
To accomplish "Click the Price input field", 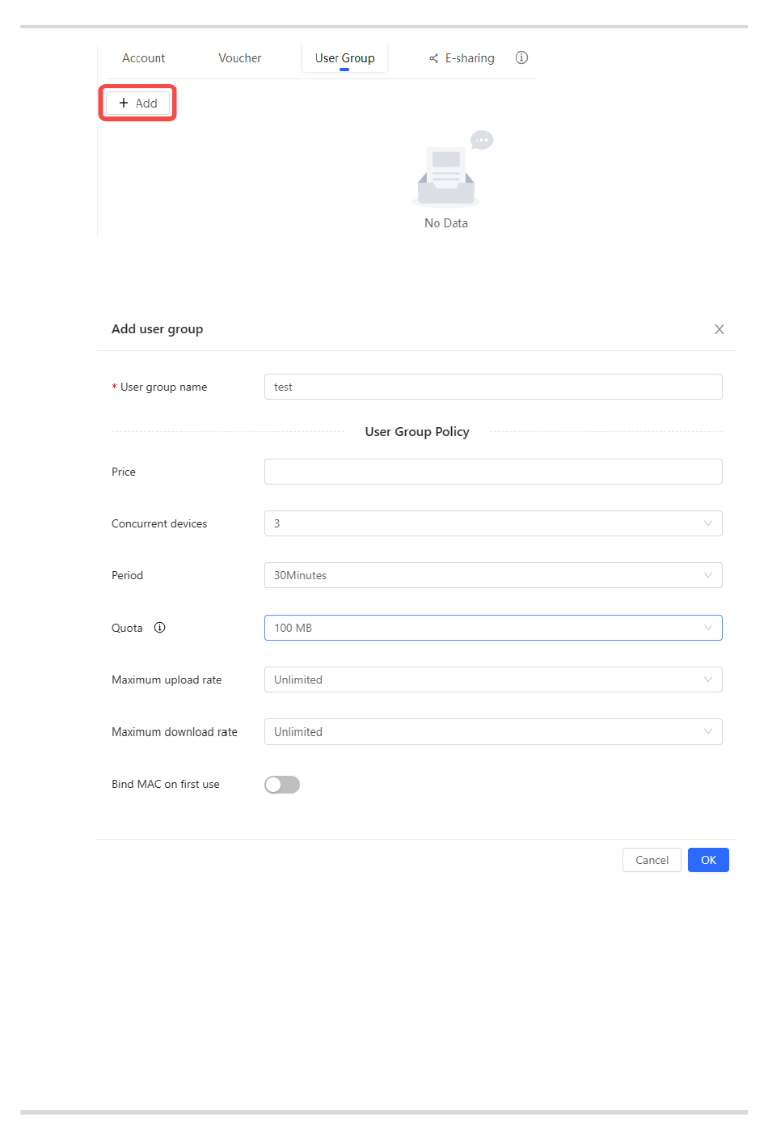I will tap(493, 472).
